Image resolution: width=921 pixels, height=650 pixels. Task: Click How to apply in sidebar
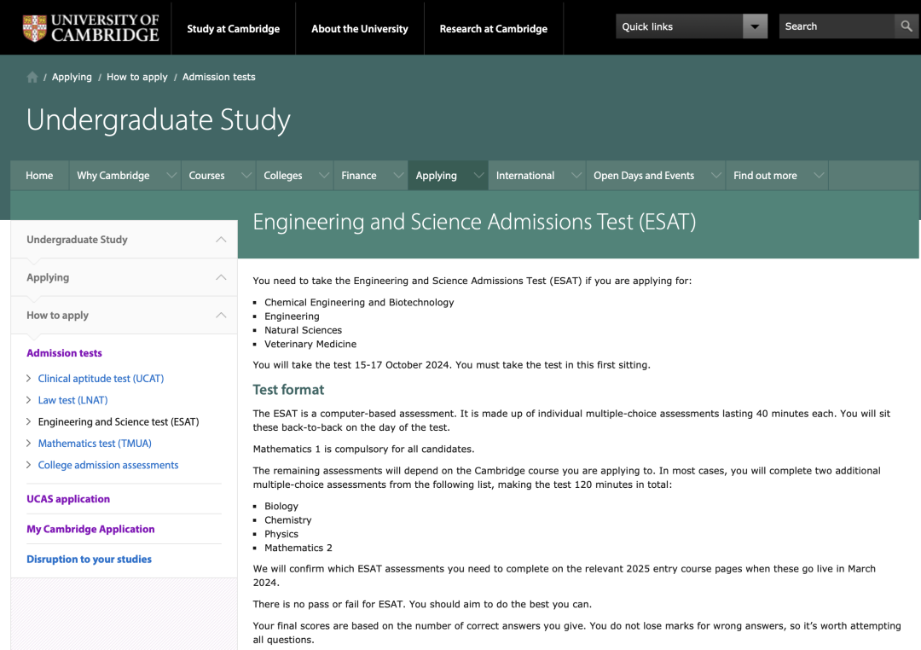[x=58, y=315]
